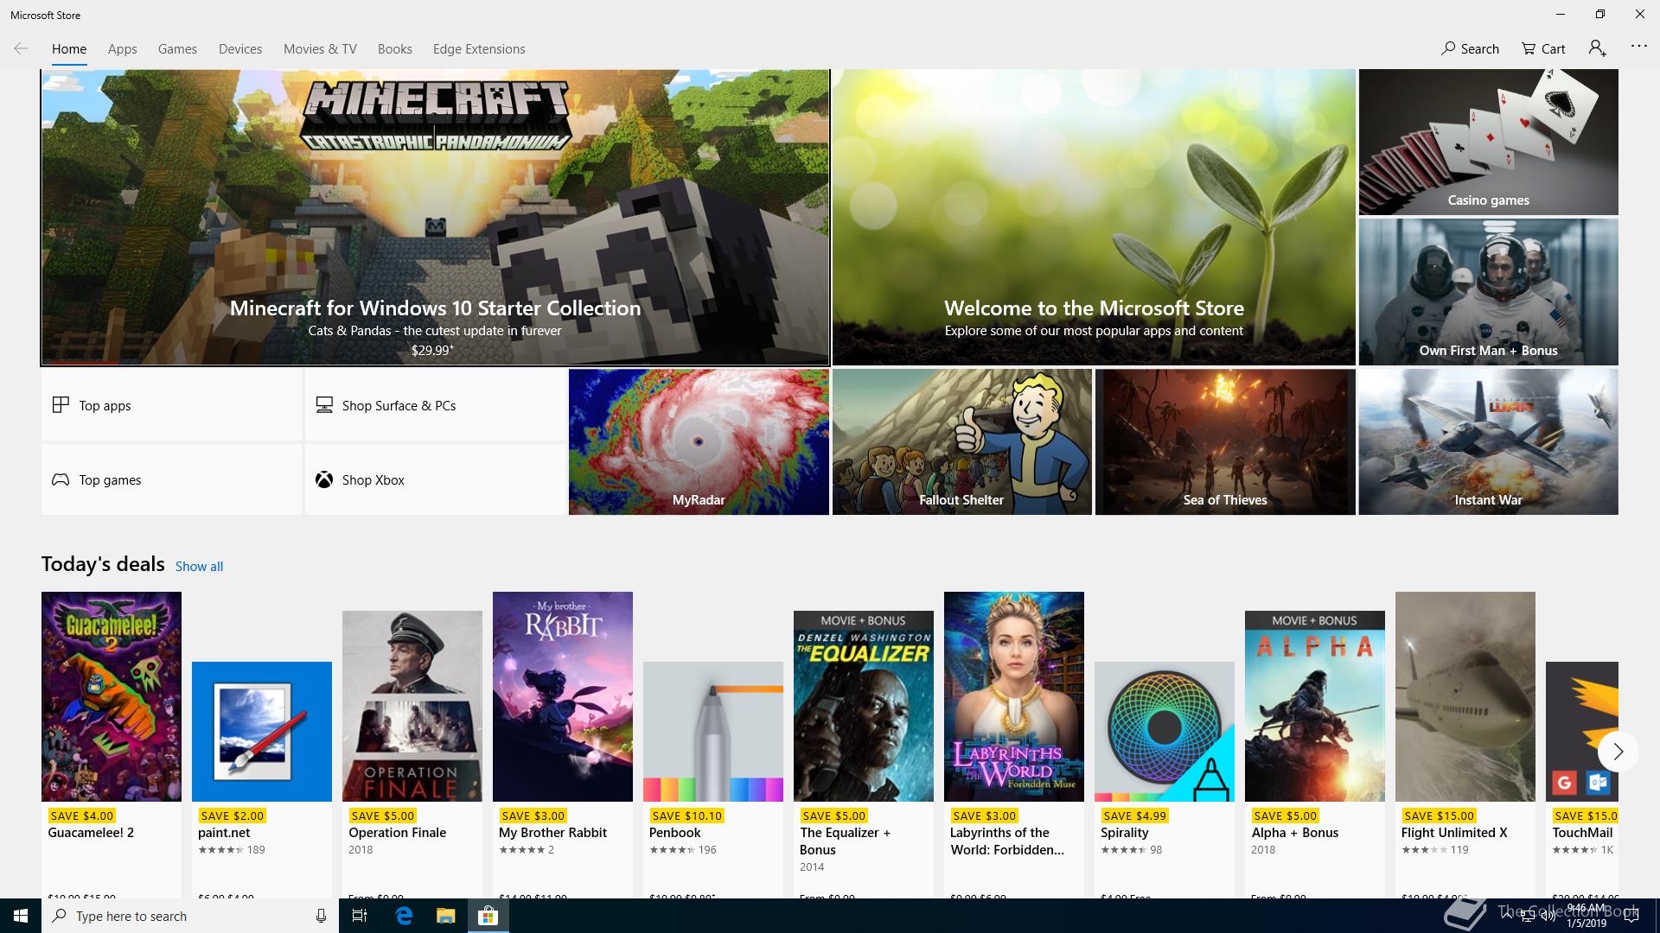This screenshot has width=1660, height=933.
Task: Open Task View on the taskbar
Action: [360, 916]
